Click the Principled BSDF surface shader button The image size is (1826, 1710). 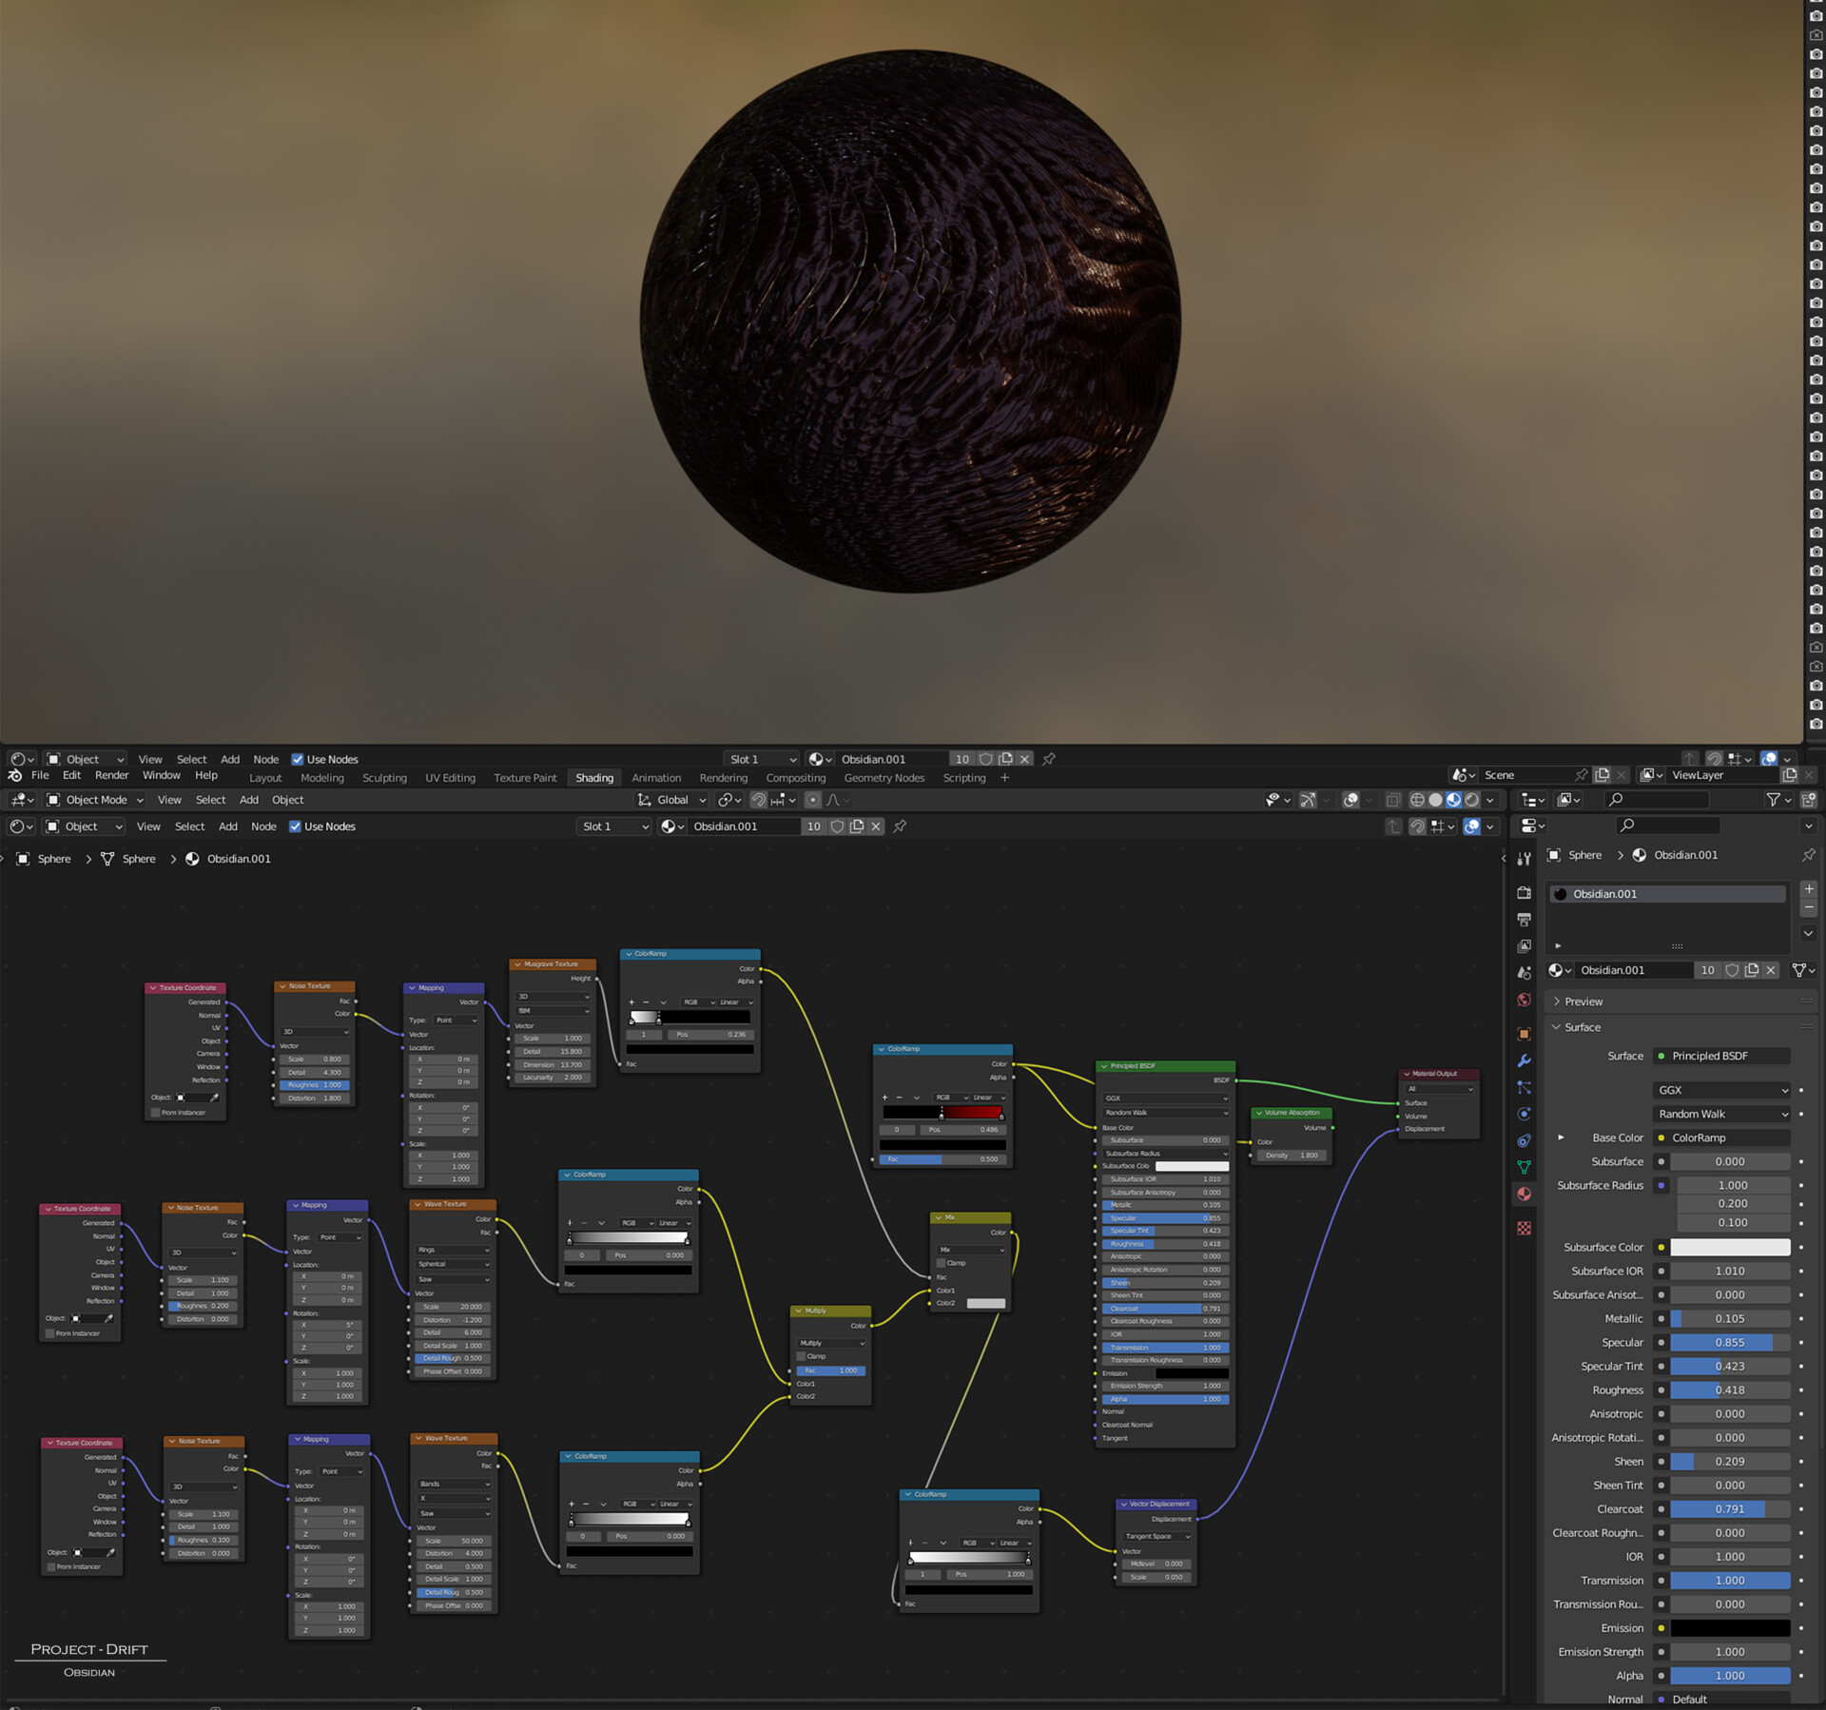point(1722,1056)
